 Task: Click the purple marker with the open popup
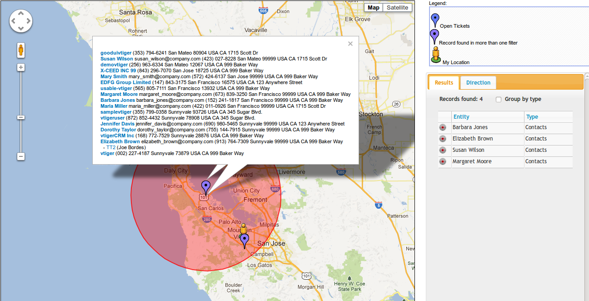point(206,187)
